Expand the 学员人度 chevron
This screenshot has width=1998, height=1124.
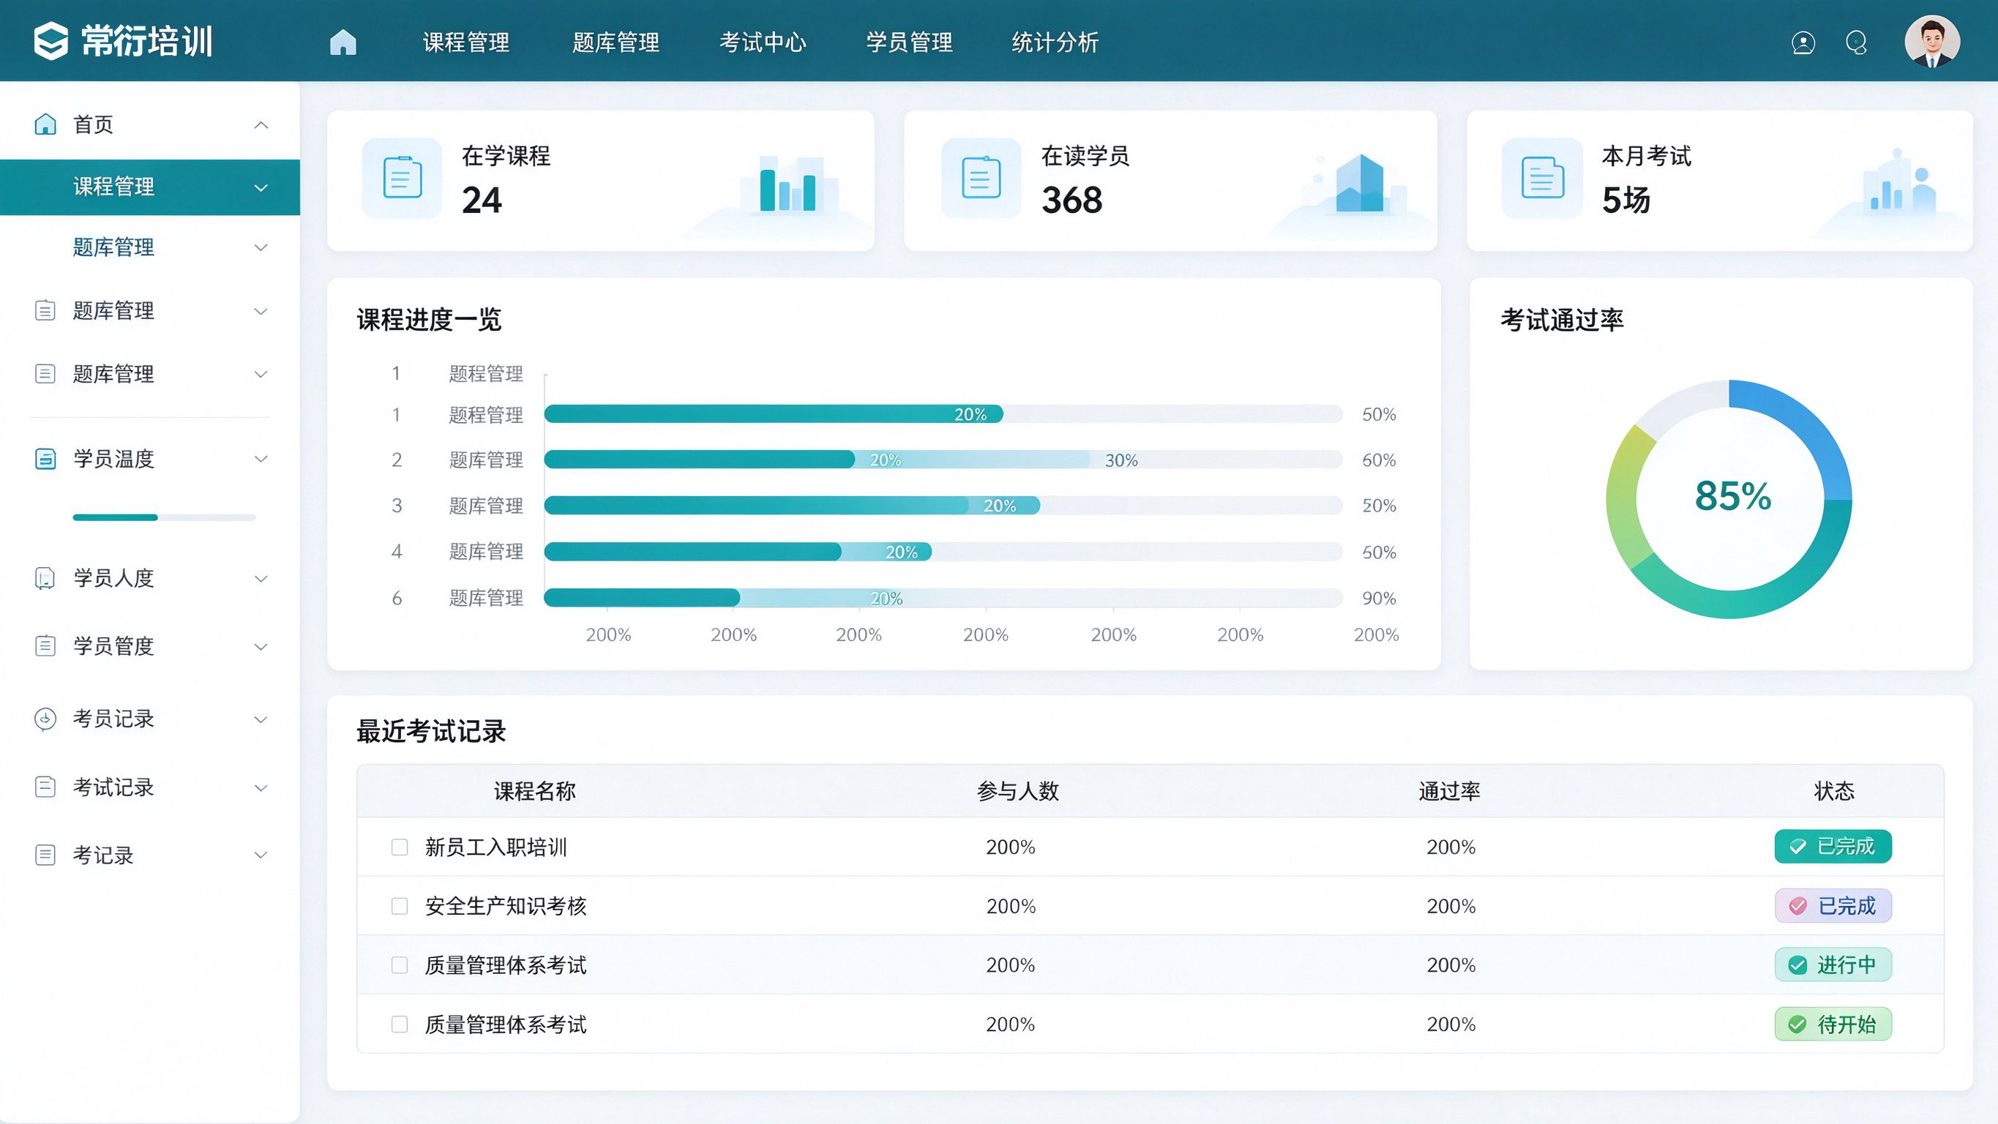[x=261, y=579]
